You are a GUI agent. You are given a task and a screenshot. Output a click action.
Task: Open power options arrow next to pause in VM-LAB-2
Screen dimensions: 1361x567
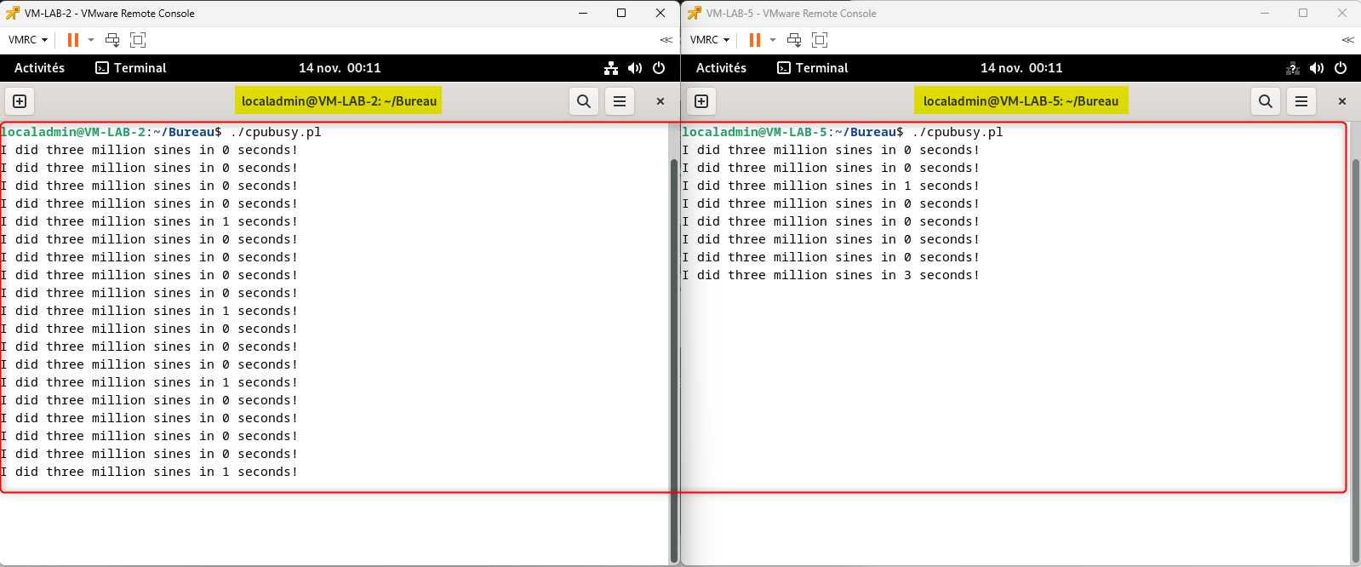point(91,40)
